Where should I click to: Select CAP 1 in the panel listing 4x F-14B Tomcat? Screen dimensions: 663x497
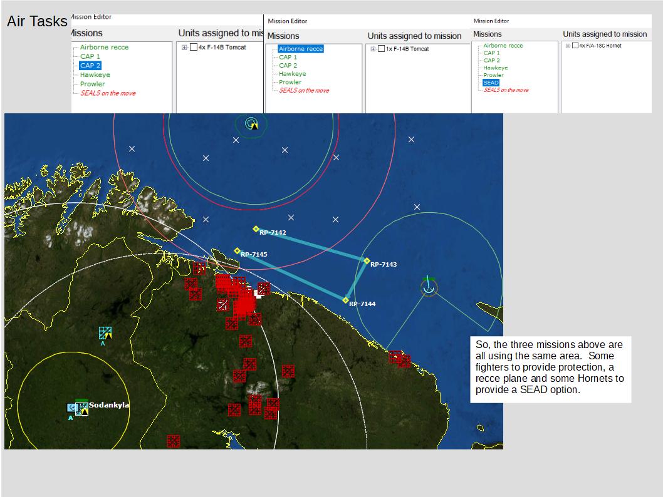(90, 56)
